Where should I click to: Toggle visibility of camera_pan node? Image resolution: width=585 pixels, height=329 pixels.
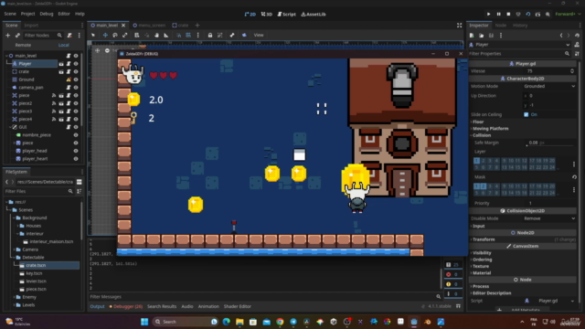(x=76, y=88)
